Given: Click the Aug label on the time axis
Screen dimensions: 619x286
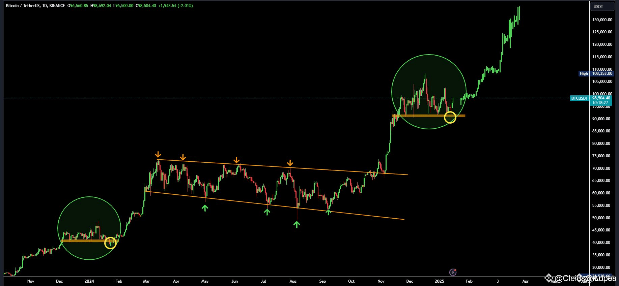Looking at the screenshot, I should point(293,281).
